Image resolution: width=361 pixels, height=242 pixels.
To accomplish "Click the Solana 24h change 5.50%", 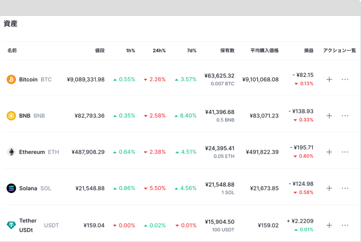I will 155,188.
